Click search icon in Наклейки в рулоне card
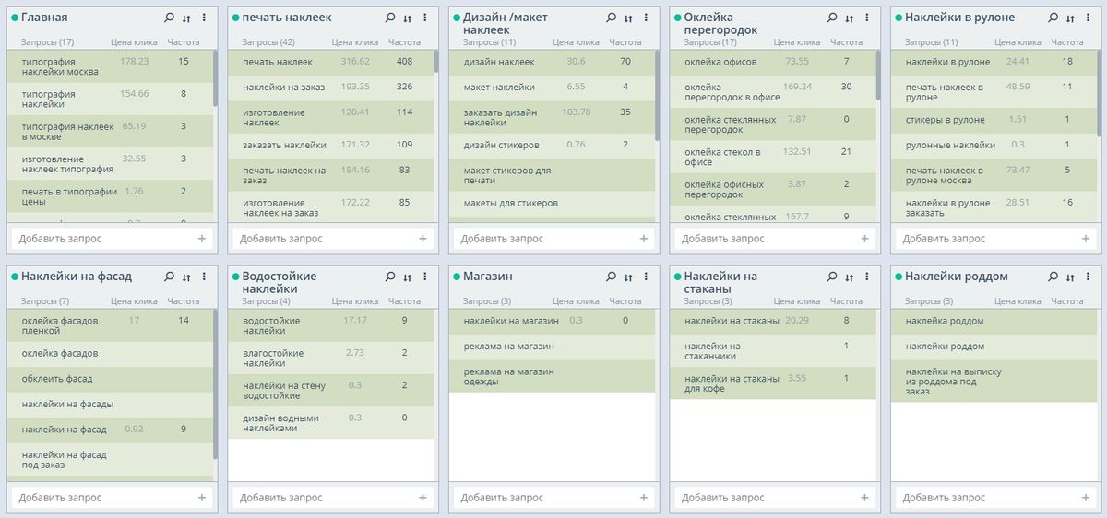1107x518 pixels. 1053,18
